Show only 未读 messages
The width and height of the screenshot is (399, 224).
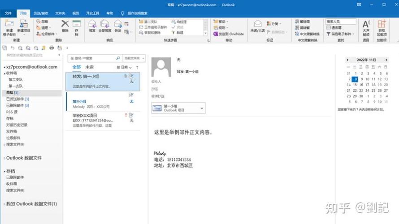(90, 67)
